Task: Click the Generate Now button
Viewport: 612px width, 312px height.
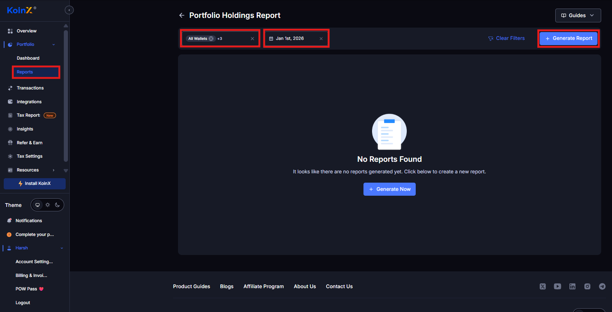Action: (x=390, y=189)
